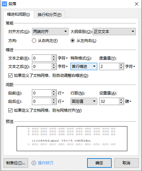Screen dimensions: 142x171
Task: Open the 对齐方式 dropdown showing 两端对齐
Action: click(50, 31)
